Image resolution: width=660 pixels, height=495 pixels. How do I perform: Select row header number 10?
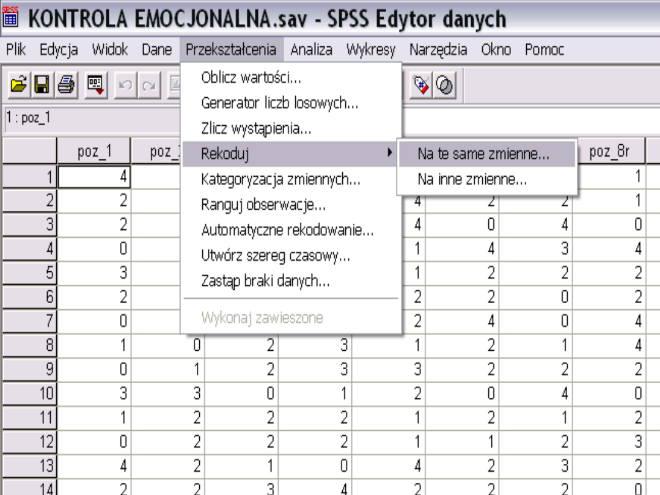tap(29, 393)
